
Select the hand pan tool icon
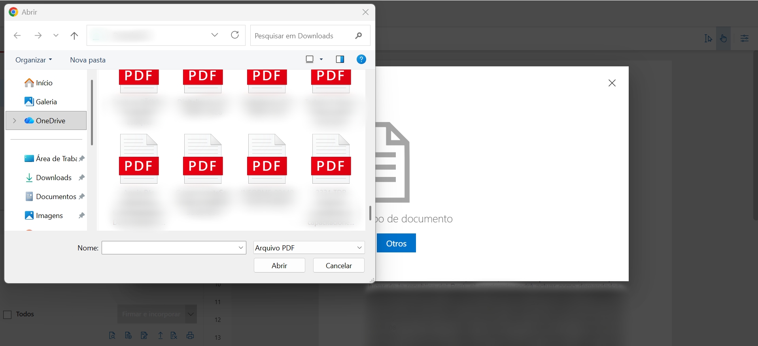coord(723,38)
